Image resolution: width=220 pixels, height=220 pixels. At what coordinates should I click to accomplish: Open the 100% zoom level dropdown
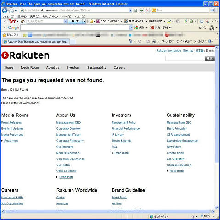(214, 216)
